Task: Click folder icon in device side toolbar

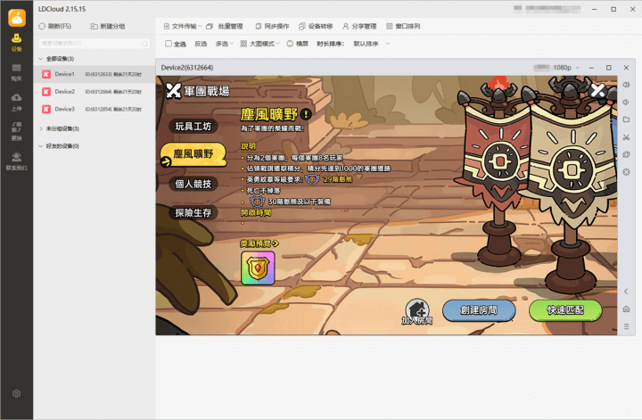Action: click(626, 119)
